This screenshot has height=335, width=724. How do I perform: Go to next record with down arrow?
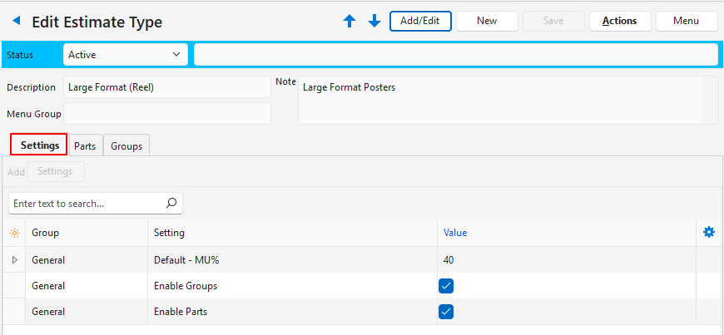click(x=374, y=21)
